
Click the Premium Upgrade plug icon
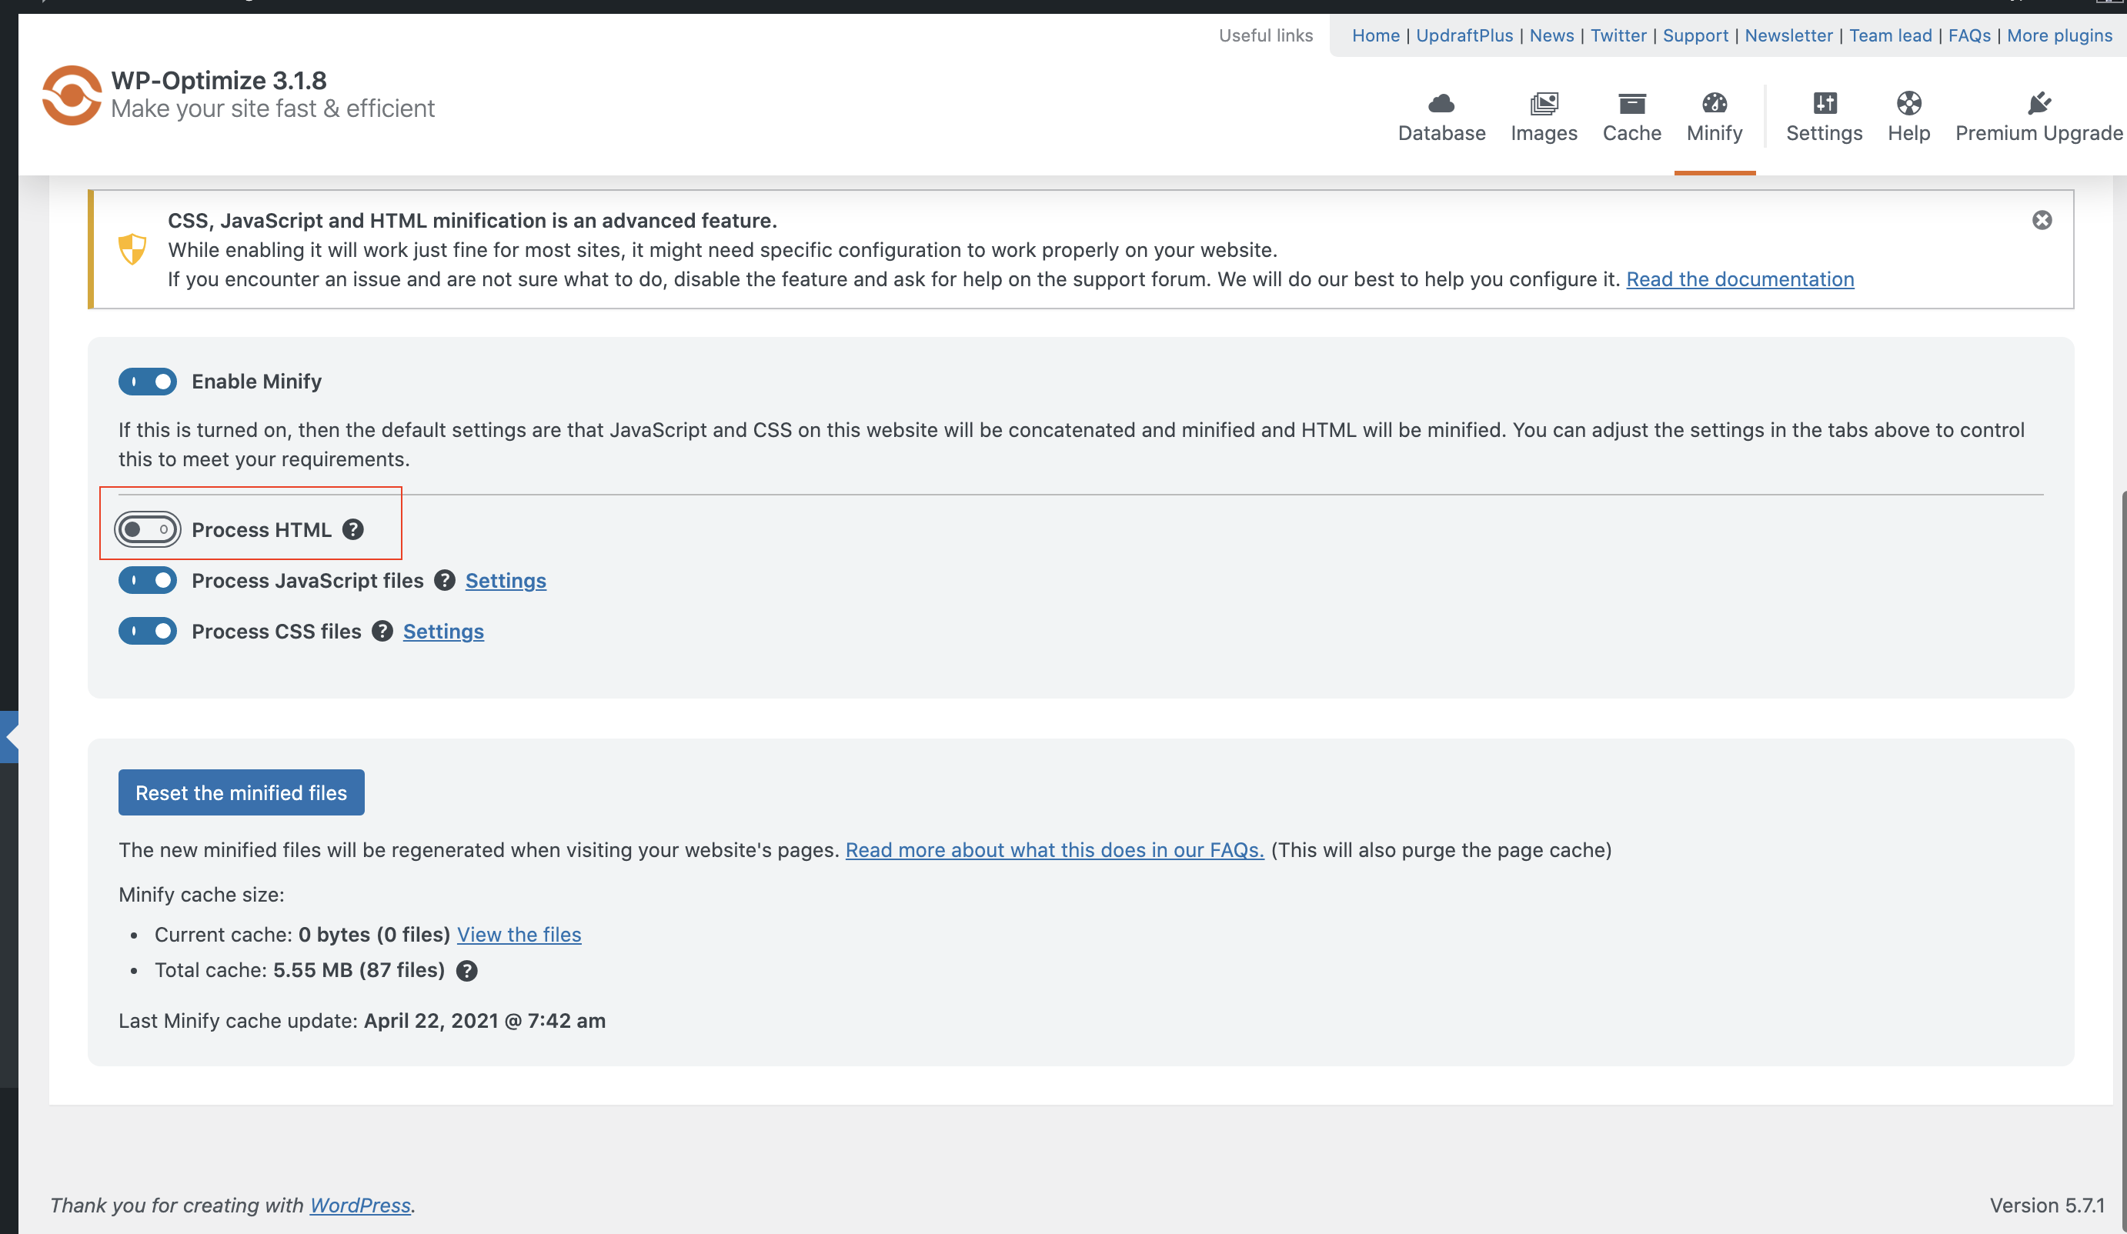tap(2038, 104)
